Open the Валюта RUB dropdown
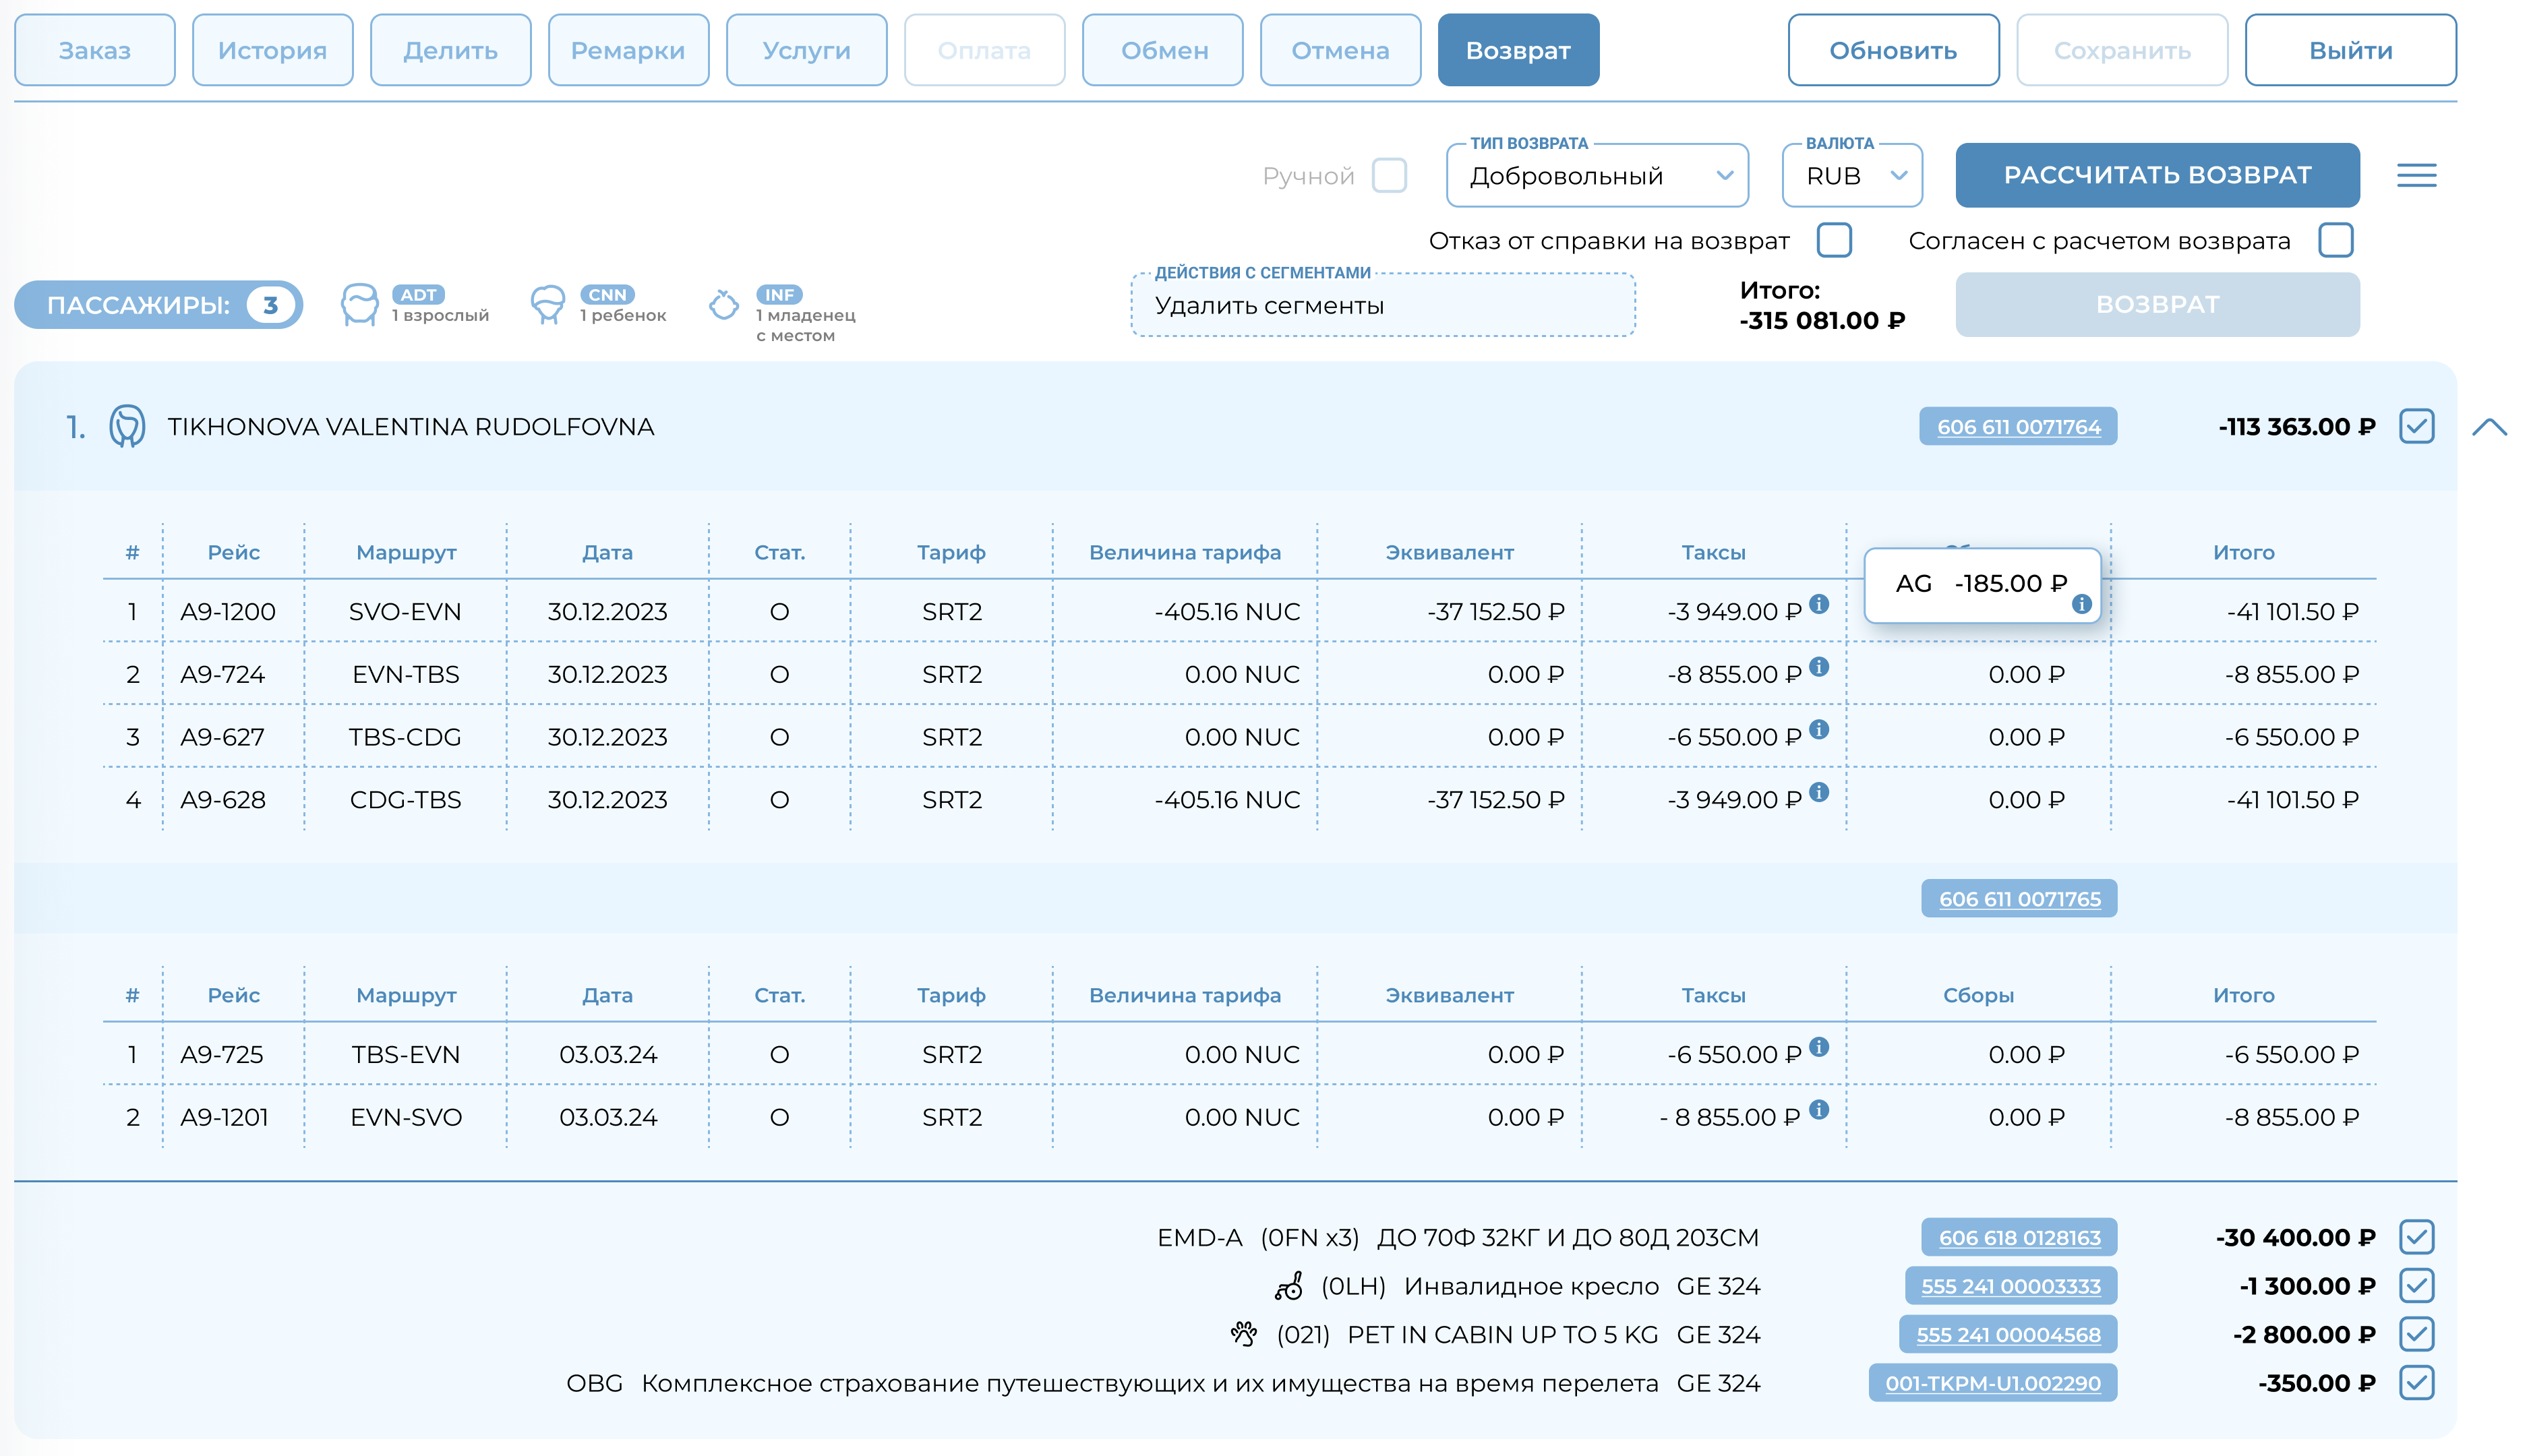This screenshot has height=1456, width=2529. [1851, 176]
